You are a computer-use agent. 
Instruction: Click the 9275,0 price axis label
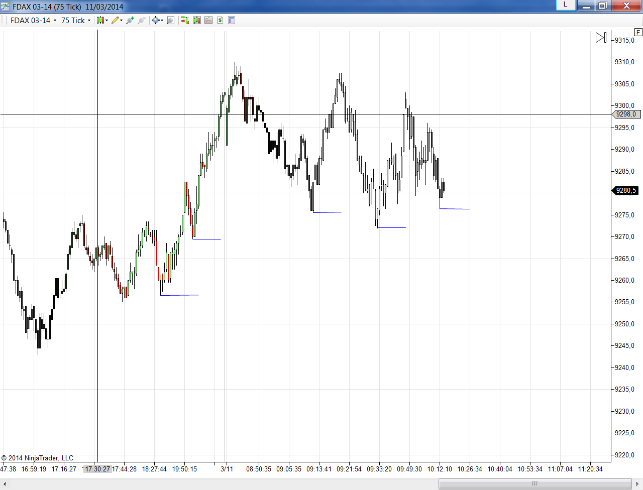click(624, 215)
